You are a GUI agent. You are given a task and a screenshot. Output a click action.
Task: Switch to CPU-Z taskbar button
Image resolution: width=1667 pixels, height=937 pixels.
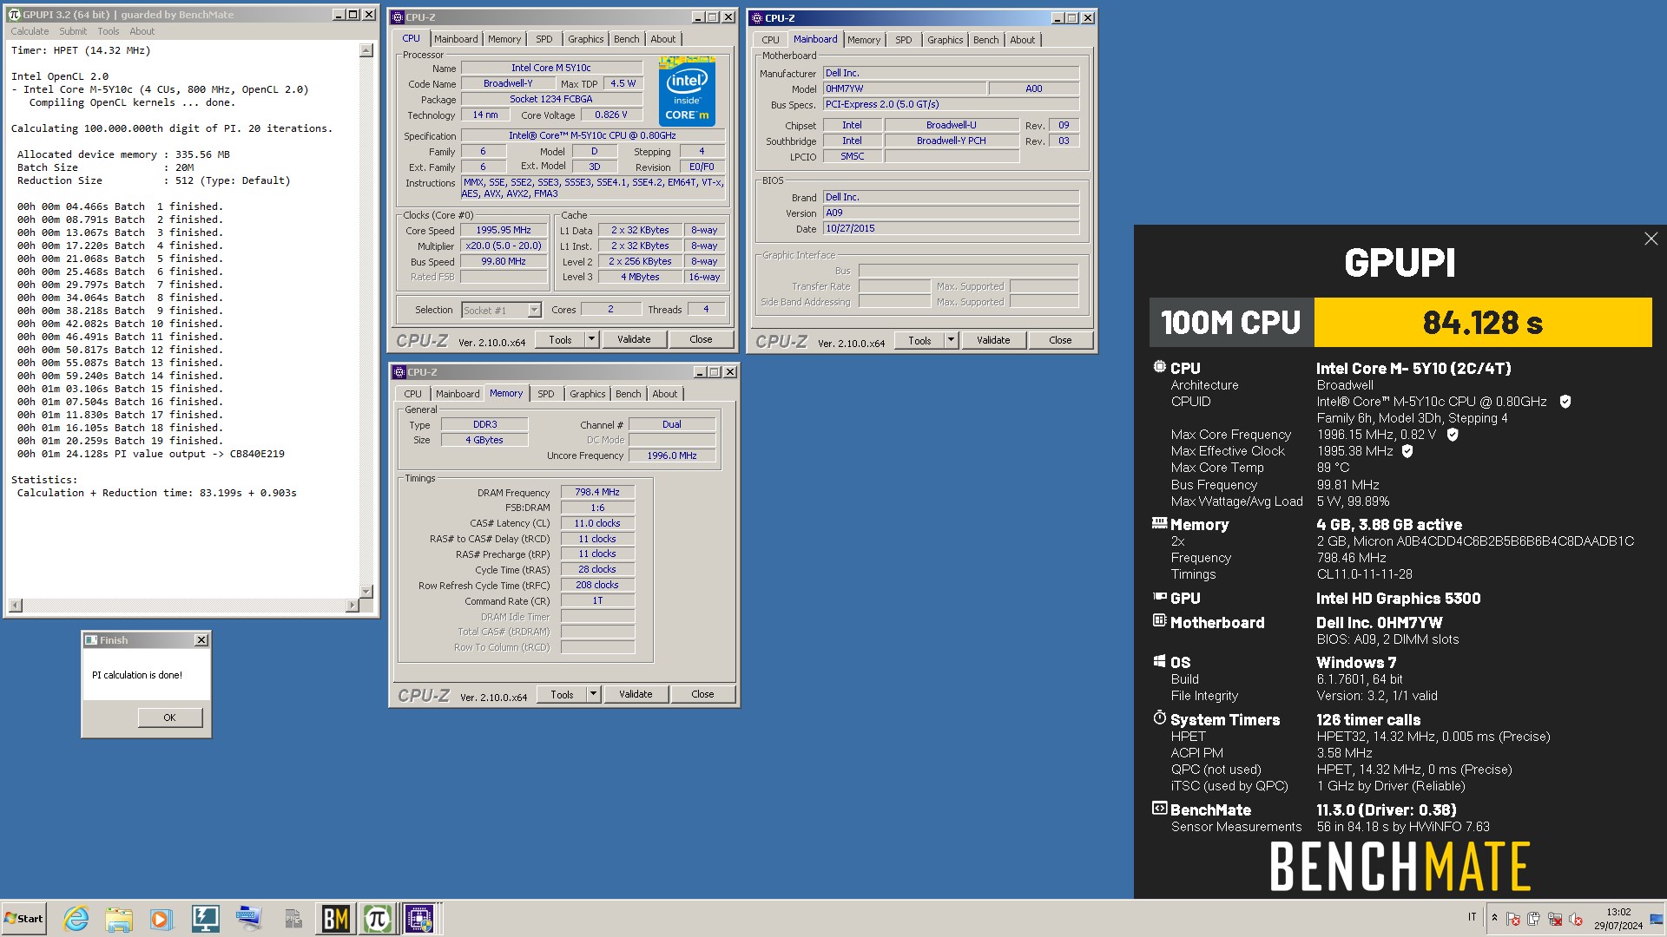(x=419, y=918)
